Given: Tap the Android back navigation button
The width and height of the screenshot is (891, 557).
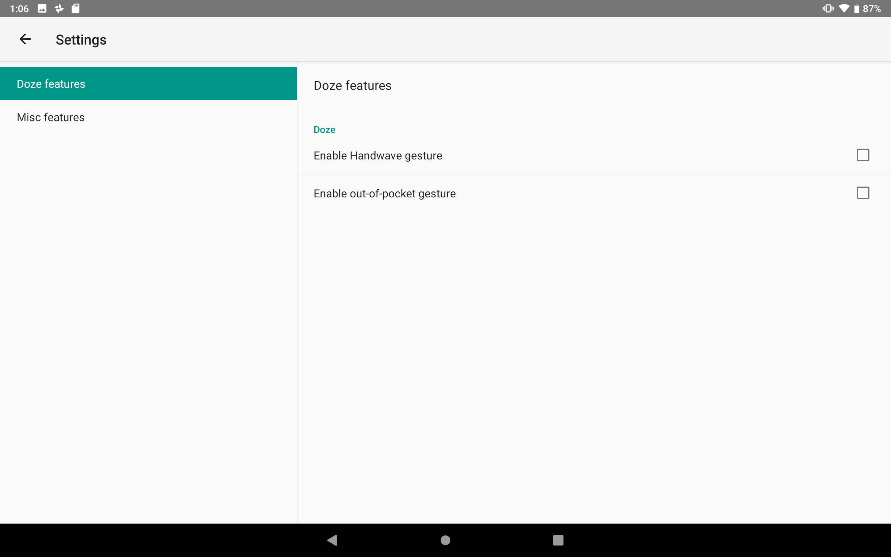Looking at the screenshot, I should tap(332, 540).
